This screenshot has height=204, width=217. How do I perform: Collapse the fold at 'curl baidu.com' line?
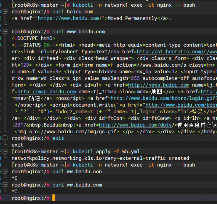[x=5, y=11]
